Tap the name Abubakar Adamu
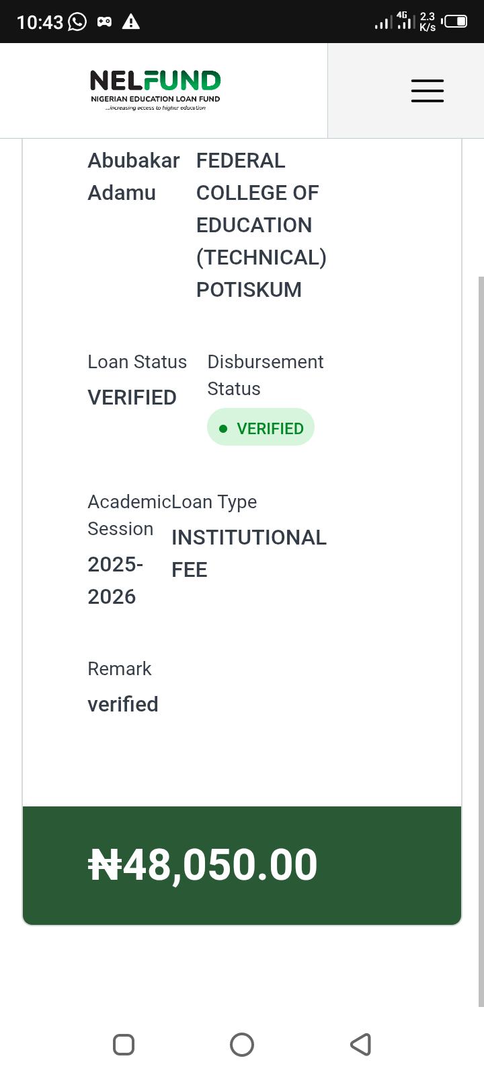 (x=133, y=176)
